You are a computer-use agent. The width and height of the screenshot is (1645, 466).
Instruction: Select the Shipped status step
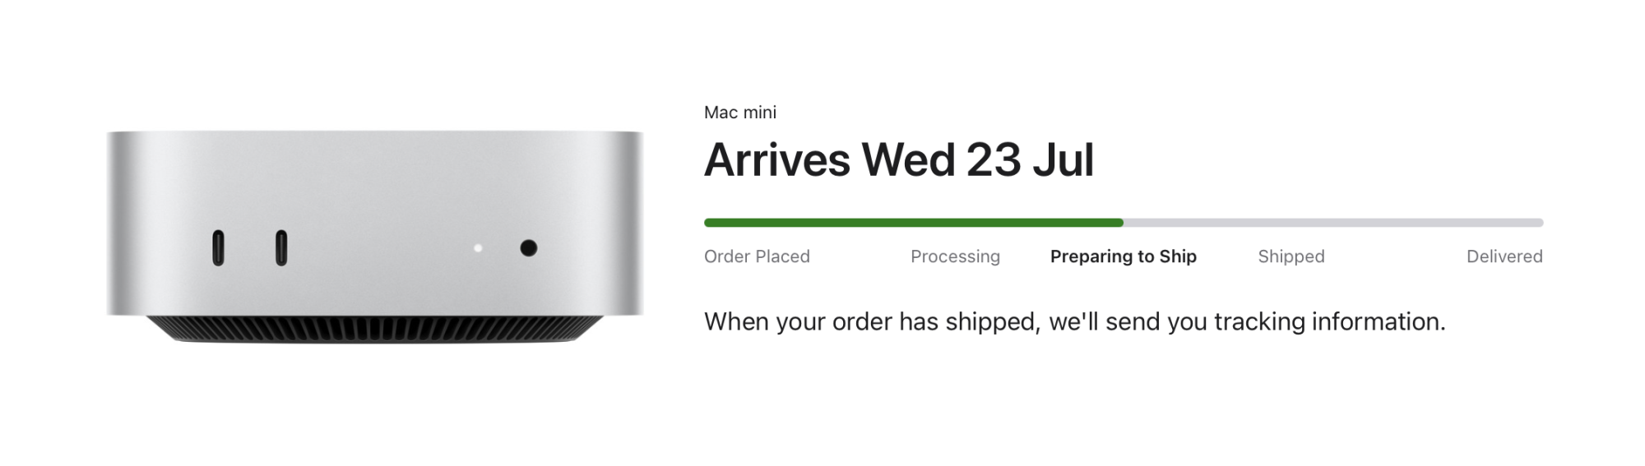click(1291, 256)
